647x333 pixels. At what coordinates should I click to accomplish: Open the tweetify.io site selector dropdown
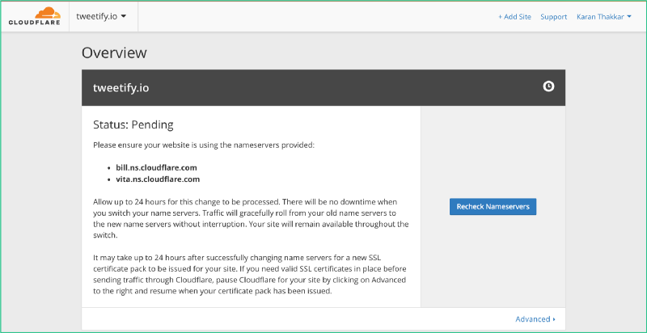coord(101,16)
